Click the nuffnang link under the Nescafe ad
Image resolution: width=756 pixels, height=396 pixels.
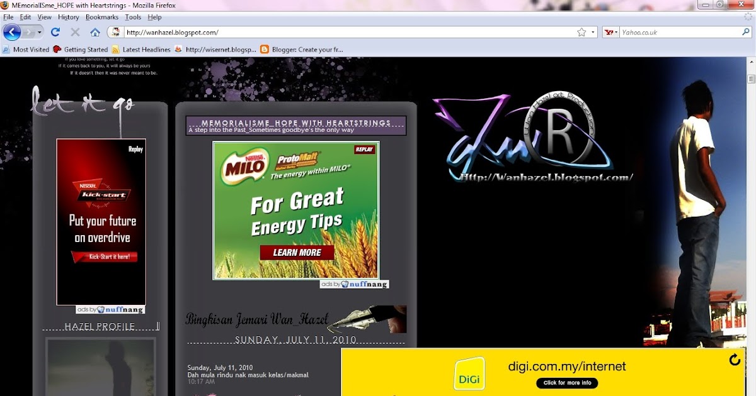(x=110, y=309)
